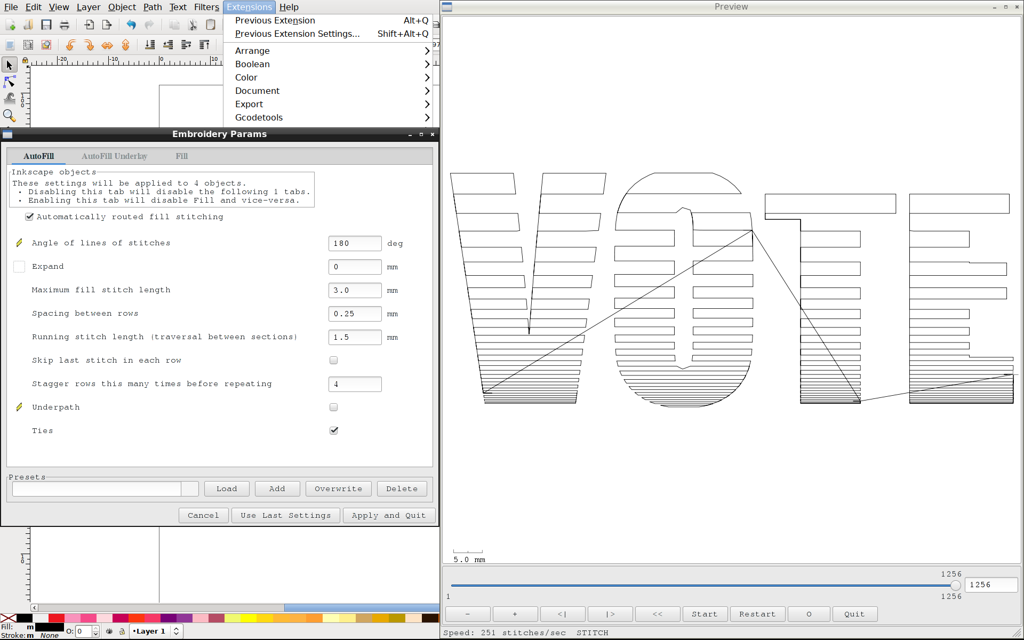1024x640 pixels.
Task: Click Lower selection to bottom icon
Action: pos(150,45)
